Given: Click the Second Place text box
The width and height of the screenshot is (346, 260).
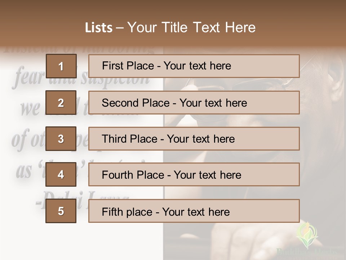Looking at the screenshot, I should pyautogui.click(x=194, y=103).
